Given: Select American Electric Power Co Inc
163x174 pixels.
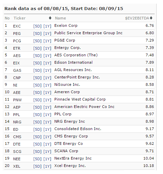Looking at the screenshot, I should coord(84,107).
